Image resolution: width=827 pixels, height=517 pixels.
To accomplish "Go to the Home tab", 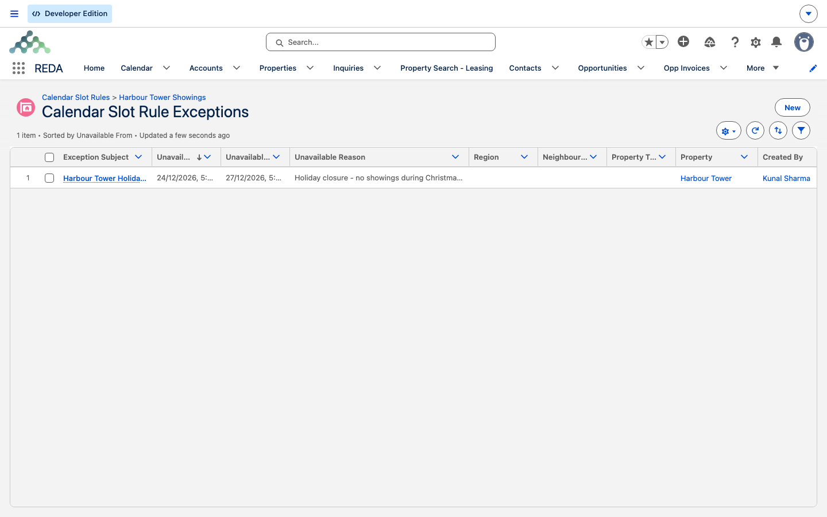I will 94,68.
